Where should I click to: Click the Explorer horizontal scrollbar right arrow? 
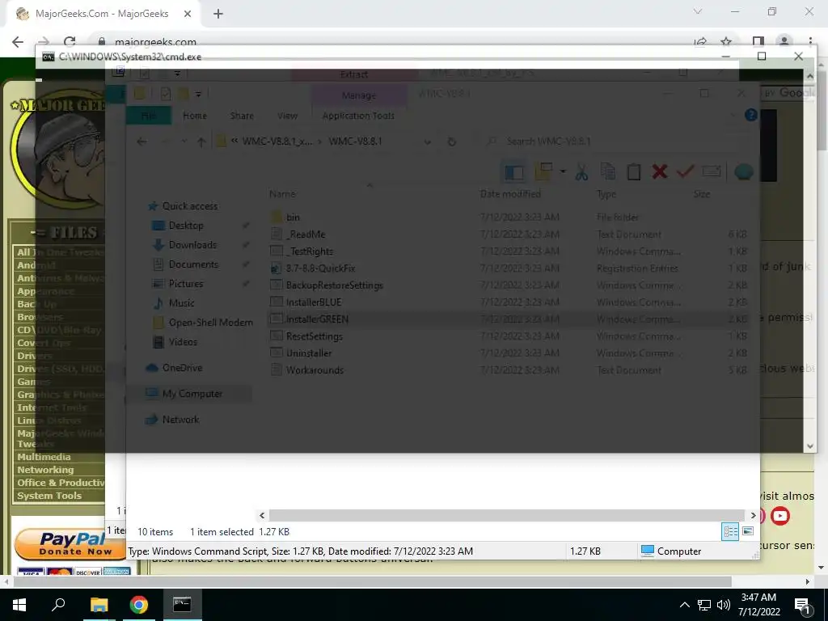(753, 515)
